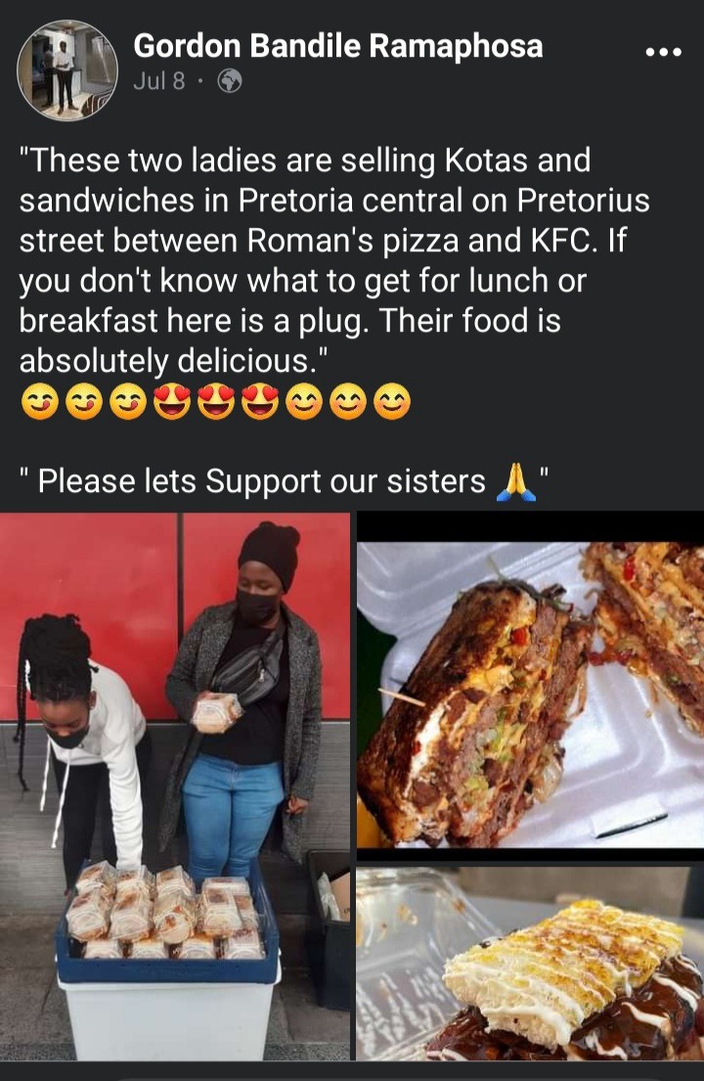This screenshot has width=704, height=1081.
Task: Click the third yummy face emoji
Action: pos(128,402)
